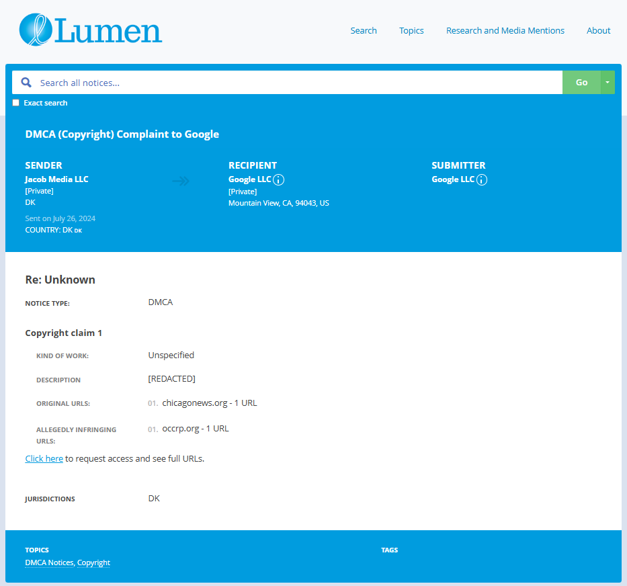Open info icon beside recipient Google LLC
The image size is (627, 586).
click(x=278, y=180)
